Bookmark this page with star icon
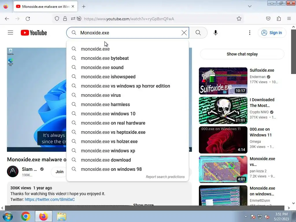Viewport: 296px width, 222px height. point(239,18)
